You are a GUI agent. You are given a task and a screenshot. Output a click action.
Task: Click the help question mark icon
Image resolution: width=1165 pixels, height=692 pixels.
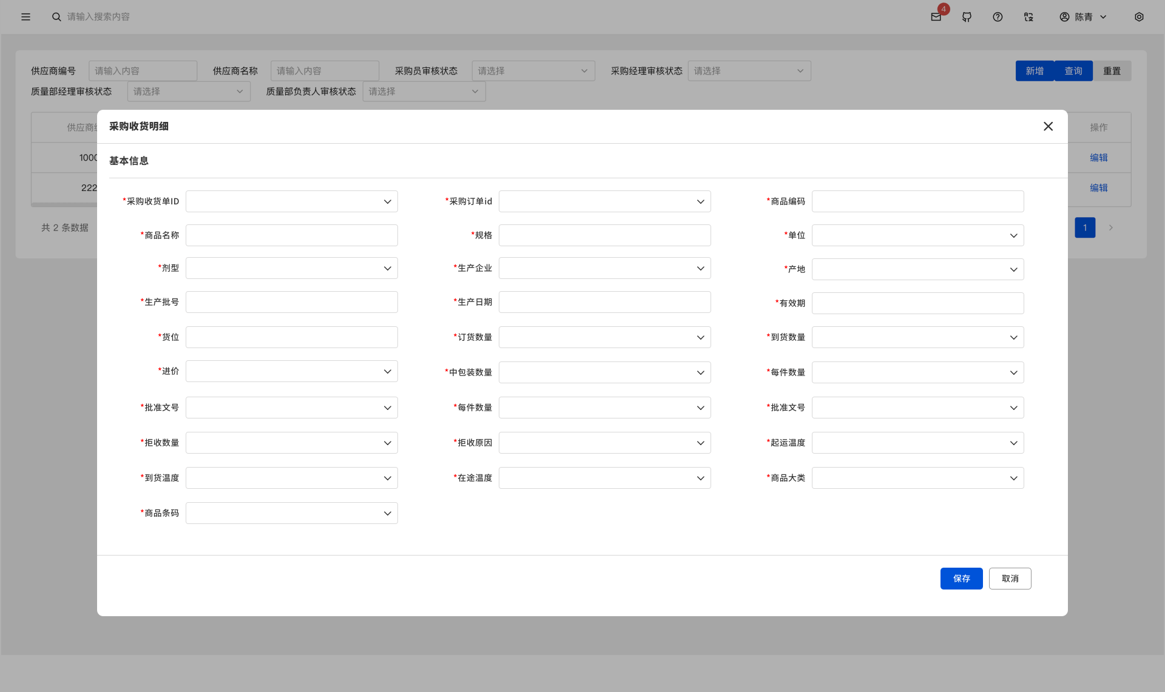(x=998, y=17)
